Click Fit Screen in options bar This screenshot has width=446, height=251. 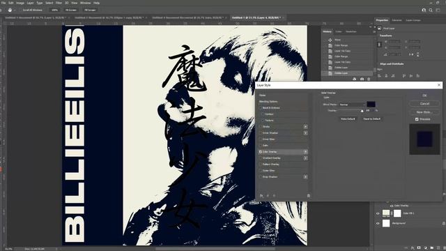tap(71, 10)
